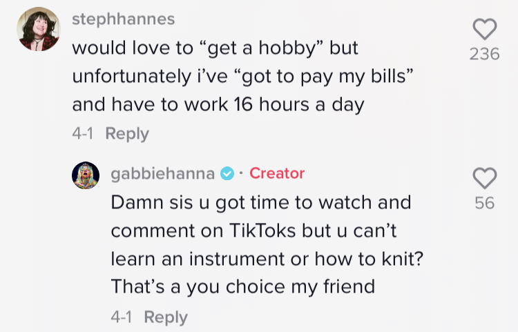This screenshot has height=332, width=518.
Task: Click the 4-1 date under stephhannes comment
Action: pyautogui.click(x=84, y=133)
